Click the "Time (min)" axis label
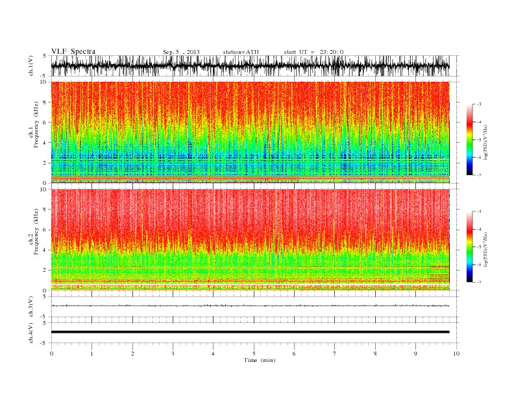 [x=260, y=360]
